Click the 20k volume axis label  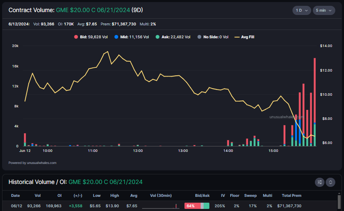15,46
